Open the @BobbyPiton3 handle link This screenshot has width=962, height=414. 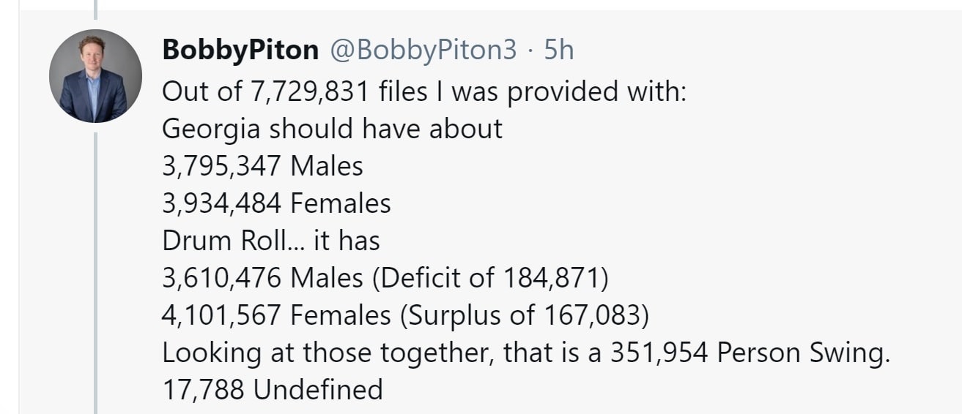pos(423,50)
